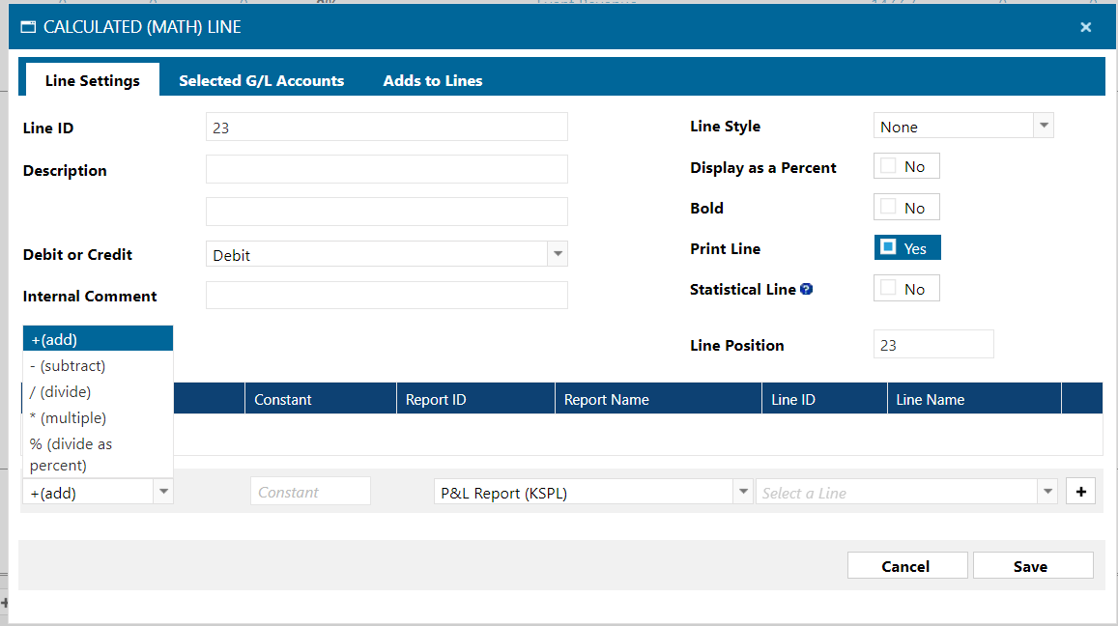
Task: Click the Constant input field
Action: (x=309, y=492)
